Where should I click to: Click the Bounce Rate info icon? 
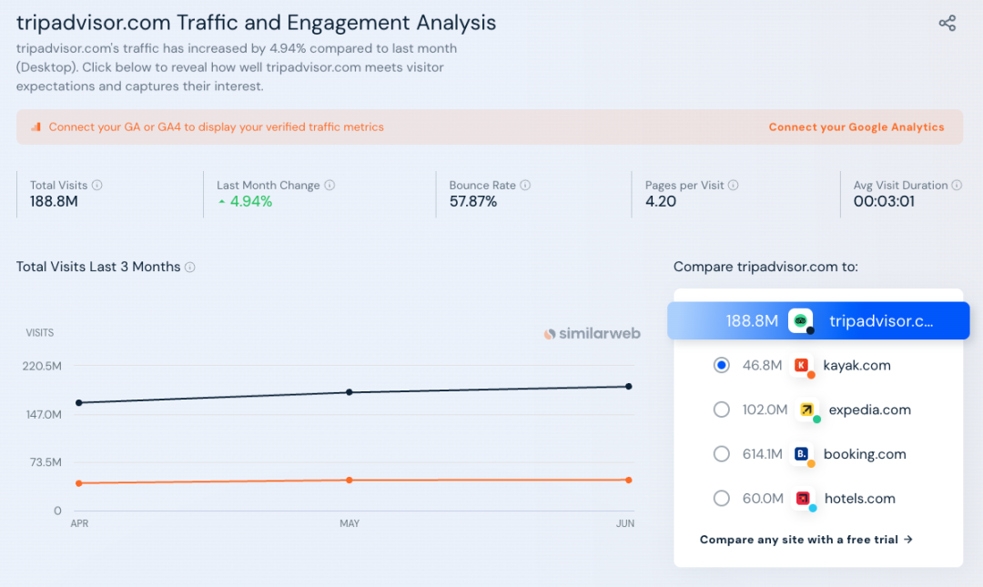[x=525, y=185]
